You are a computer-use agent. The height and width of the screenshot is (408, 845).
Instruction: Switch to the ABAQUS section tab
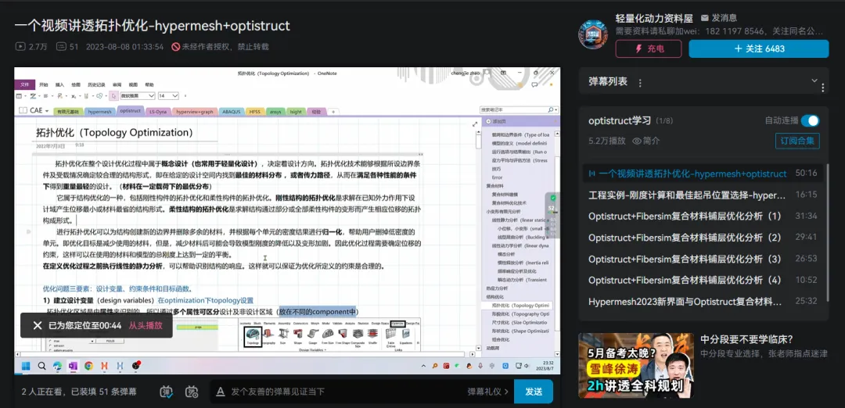[231, 112]
